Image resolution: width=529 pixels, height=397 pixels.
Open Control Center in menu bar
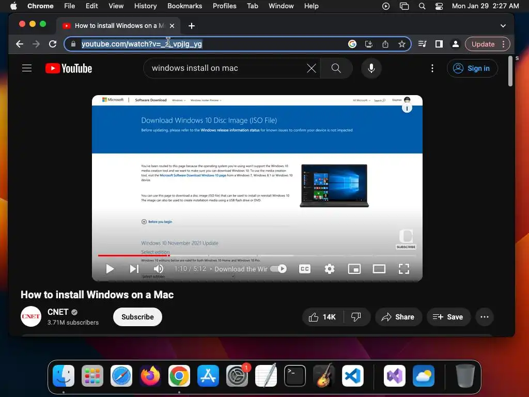coord(439,6)
